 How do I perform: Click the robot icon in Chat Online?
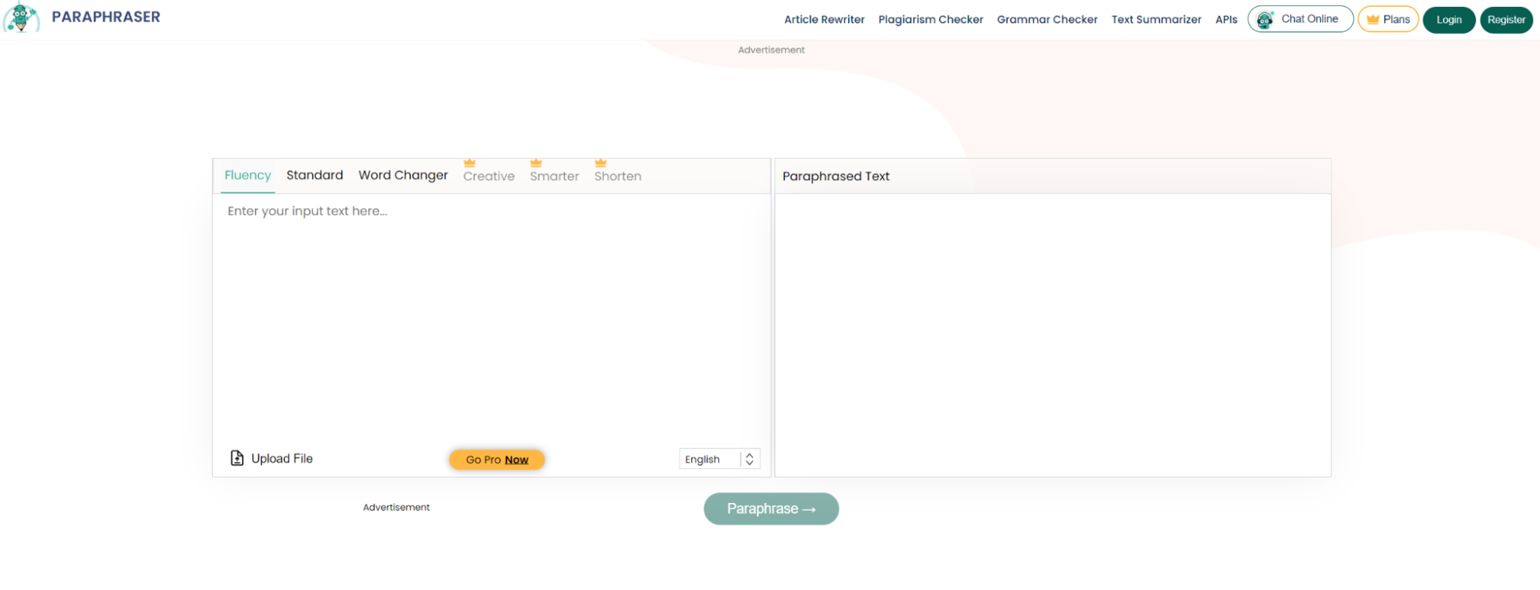point(1265,20)
